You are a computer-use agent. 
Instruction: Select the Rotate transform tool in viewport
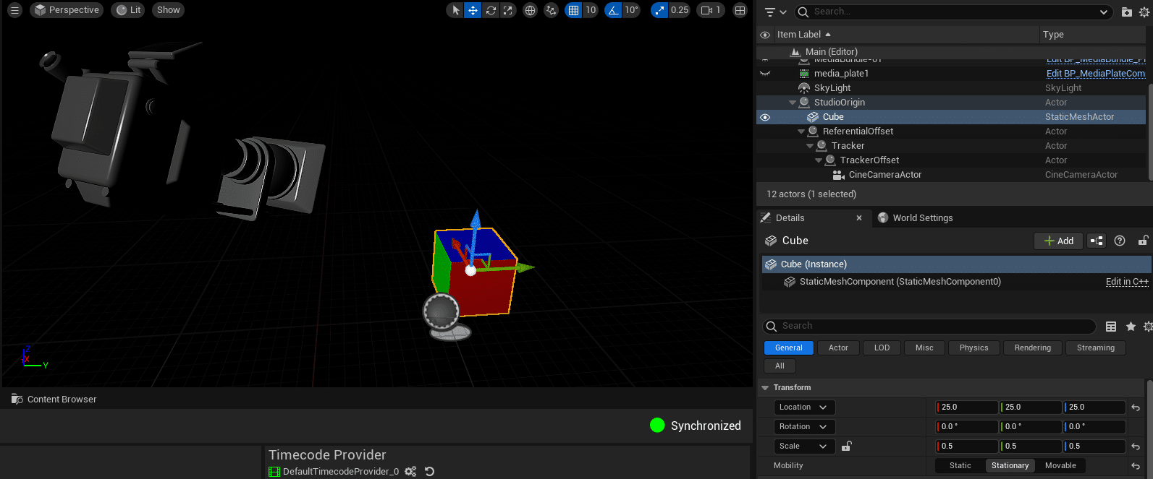click(x=491, y=10)
